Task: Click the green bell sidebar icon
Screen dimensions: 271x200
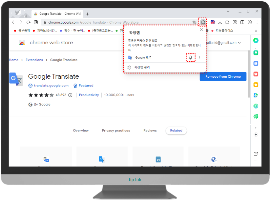Action: coord(256,53)
